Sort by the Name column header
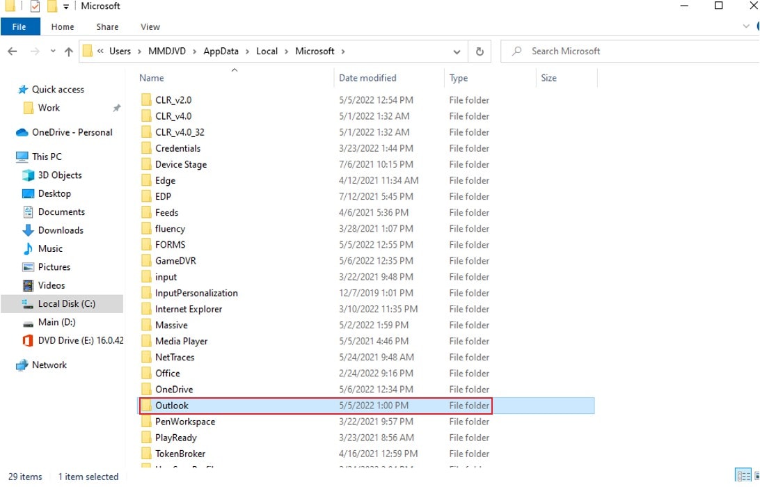The width and height of the screenshot is (760, 487). click(151, 78)
